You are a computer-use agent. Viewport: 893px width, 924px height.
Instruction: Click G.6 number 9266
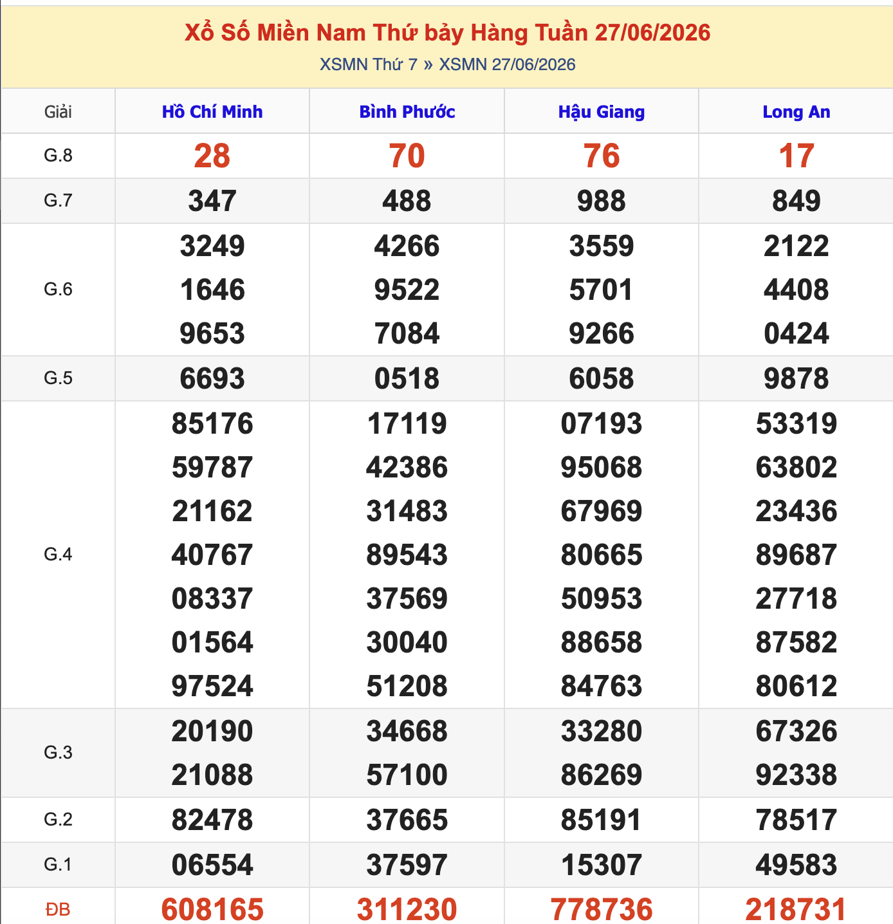602,333
